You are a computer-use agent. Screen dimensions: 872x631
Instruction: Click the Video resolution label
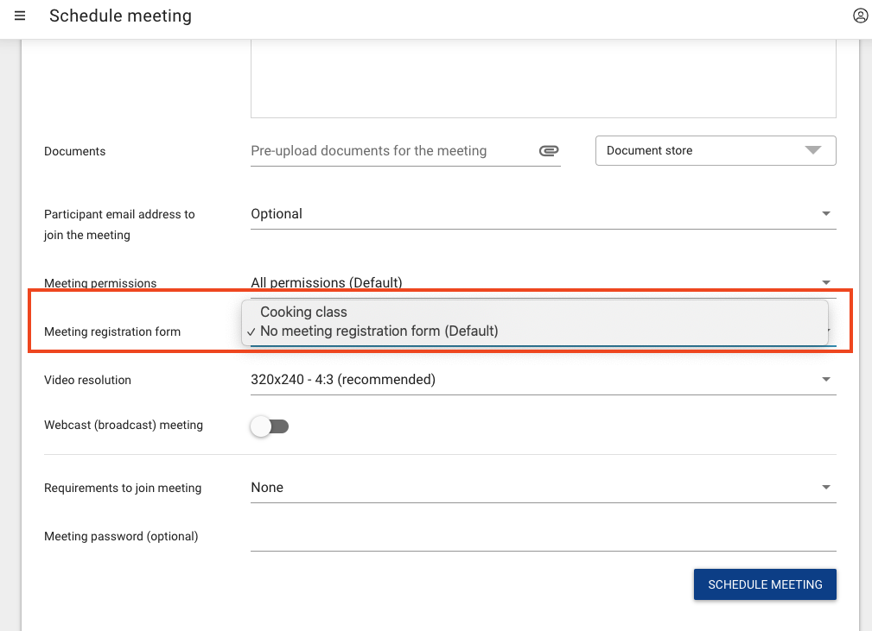[x=87, y=380]
